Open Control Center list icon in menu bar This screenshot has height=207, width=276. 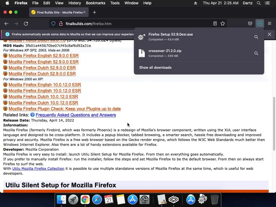tap(267, 3)
